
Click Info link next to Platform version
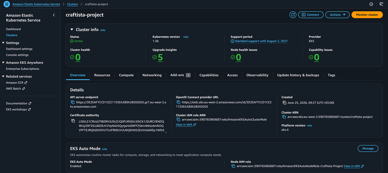310,126
